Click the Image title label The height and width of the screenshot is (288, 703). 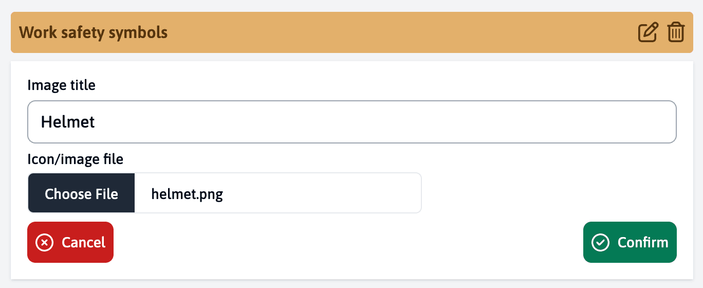61,85
